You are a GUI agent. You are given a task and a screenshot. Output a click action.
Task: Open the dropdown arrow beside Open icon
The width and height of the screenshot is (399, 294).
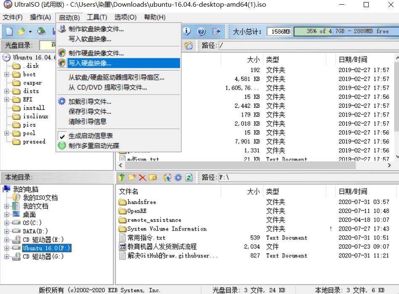click(x=30, y=32)
